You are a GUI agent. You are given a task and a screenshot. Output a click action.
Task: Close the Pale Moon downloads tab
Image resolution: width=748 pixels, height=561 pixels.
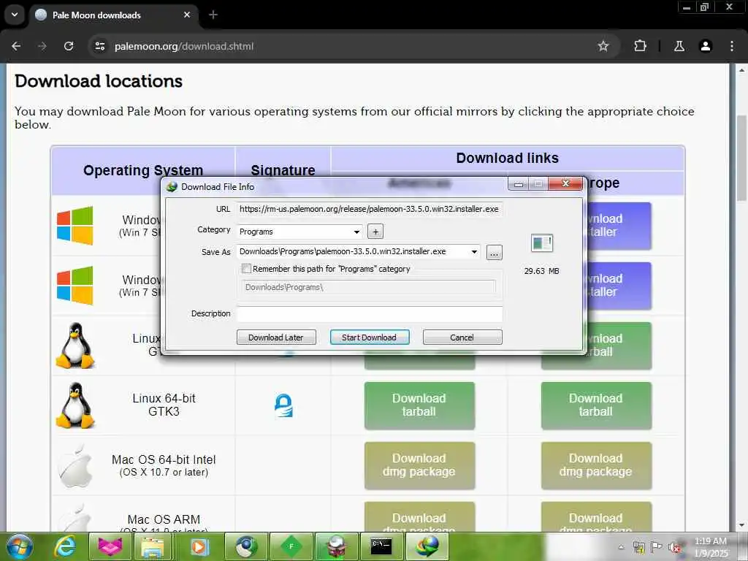pyautogui.click(x=187, y=15)
